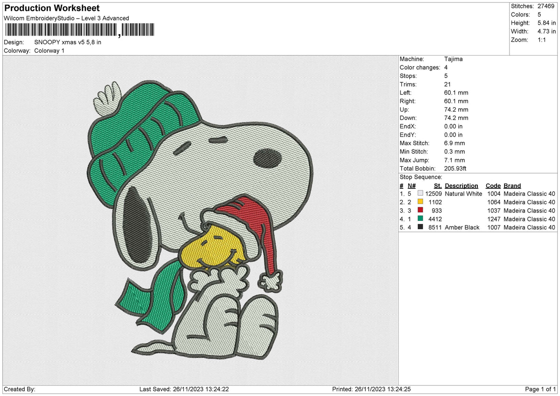Click 'Wilcom EmbroideryStudio – Level 3 Advanced' text

tap(66, 18)
